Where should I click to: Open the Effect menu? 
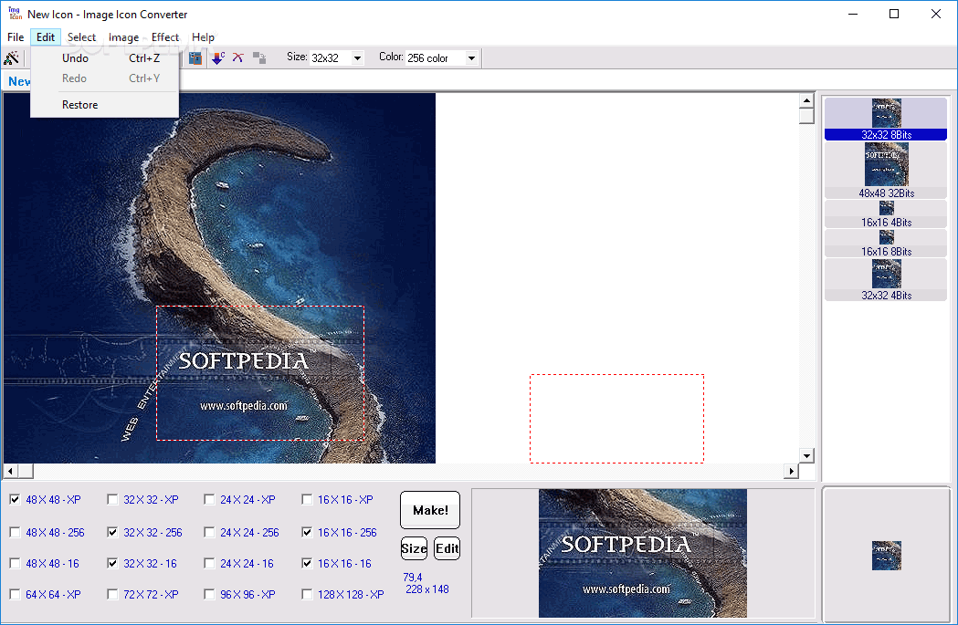[165, 37]
